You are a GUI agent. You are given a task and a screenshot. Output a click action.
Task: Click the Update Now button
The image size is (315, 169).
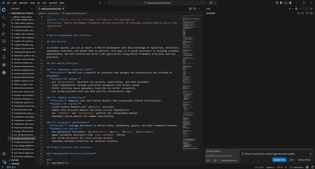click(x=279, y=160)
